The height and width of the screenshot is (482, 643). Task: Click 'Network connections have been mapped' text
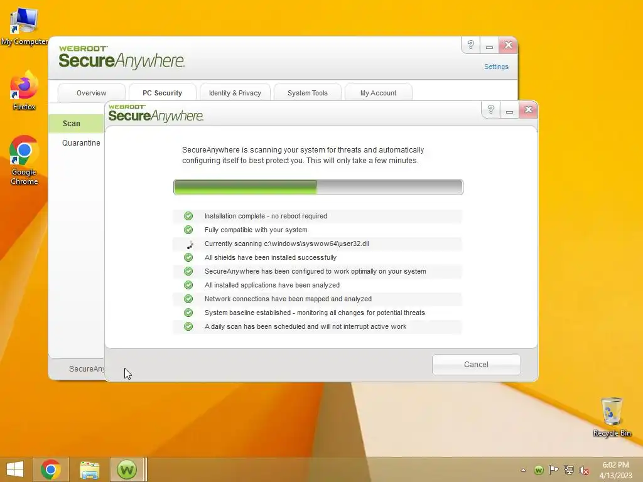point(288,299)
